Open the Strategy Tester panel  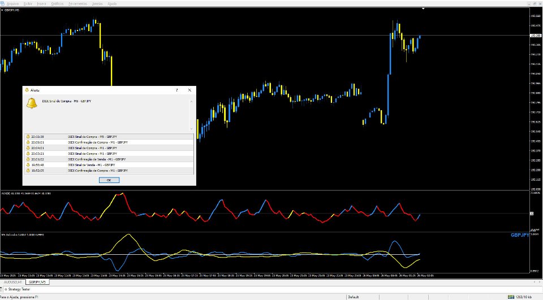(19, 289)
